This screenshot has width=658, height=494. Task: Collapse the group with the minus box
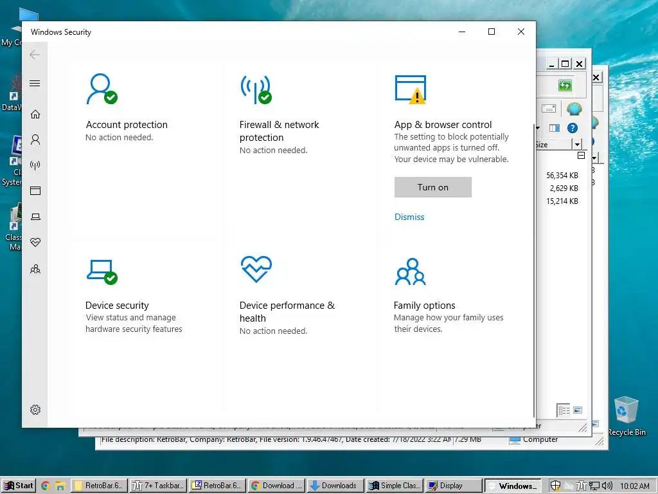pos(581,156)
